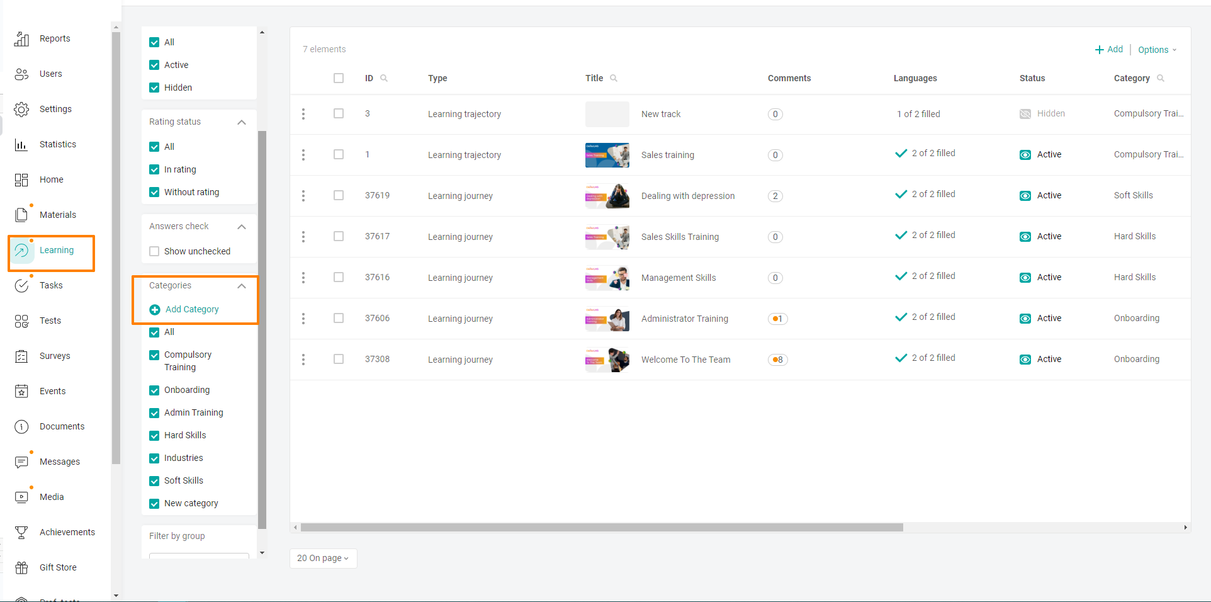Toggle the New category checkbox
The width and height of the screenshot is (1211, 602).
pyautogui.click(x=154, y=504)
